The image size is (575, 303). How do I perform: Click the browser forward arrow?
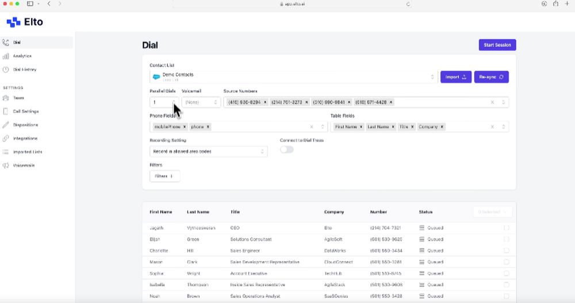[60, 3]
